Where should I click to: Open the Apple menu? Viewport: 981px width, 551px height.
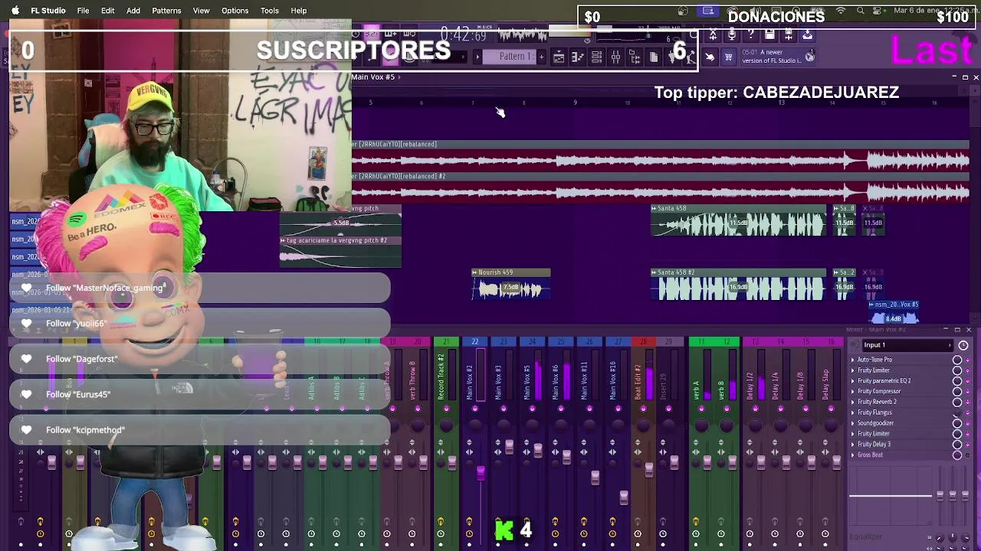pos(15,11)
